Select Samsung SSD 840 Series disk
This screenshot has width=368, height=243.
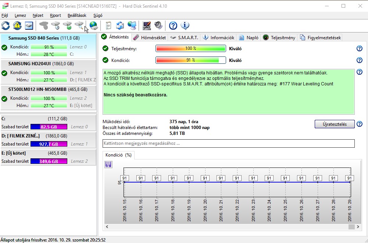tap(49, 46)
